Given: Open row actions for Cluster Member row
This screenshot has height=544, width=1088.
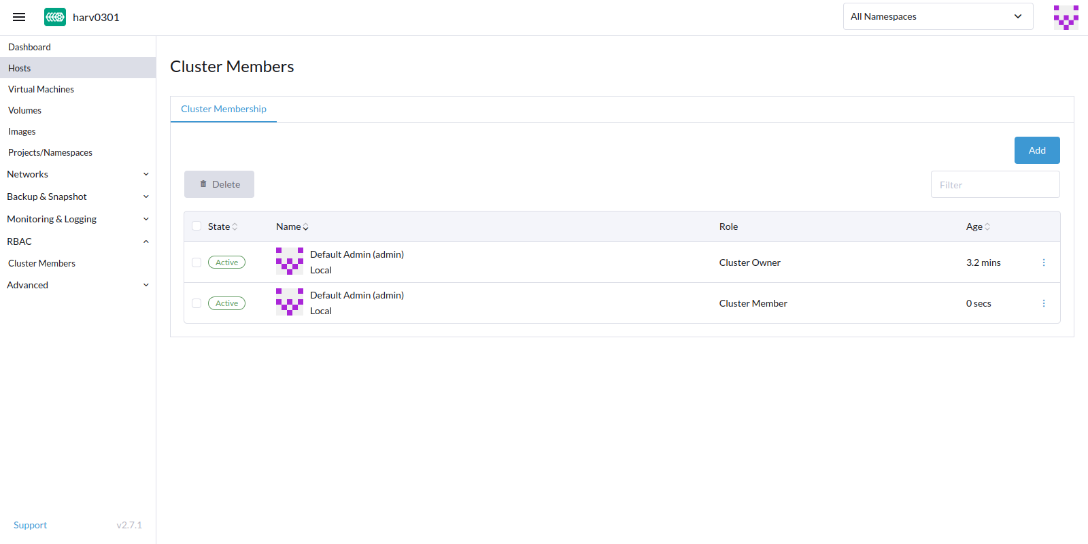Looking at the screenshot, I should 1044,303.
